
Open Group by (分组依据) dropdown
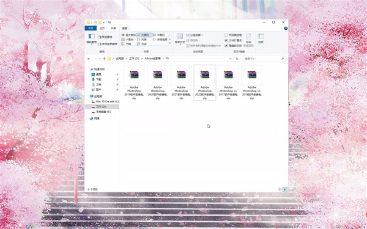(195, 35)
